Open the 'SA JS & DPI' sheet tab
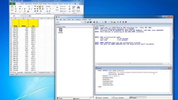The width and height of the screenshot is (178, 100). 28,72
